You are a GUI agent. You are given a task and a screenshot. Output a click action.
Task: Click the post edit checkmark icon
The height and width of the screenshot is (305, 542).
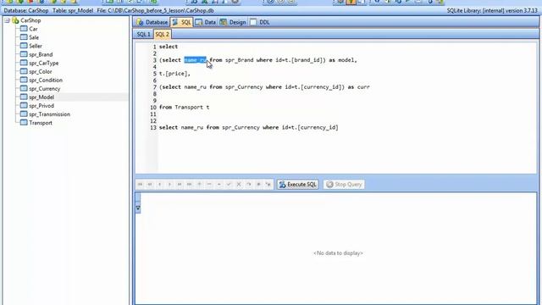coord(229,185)
